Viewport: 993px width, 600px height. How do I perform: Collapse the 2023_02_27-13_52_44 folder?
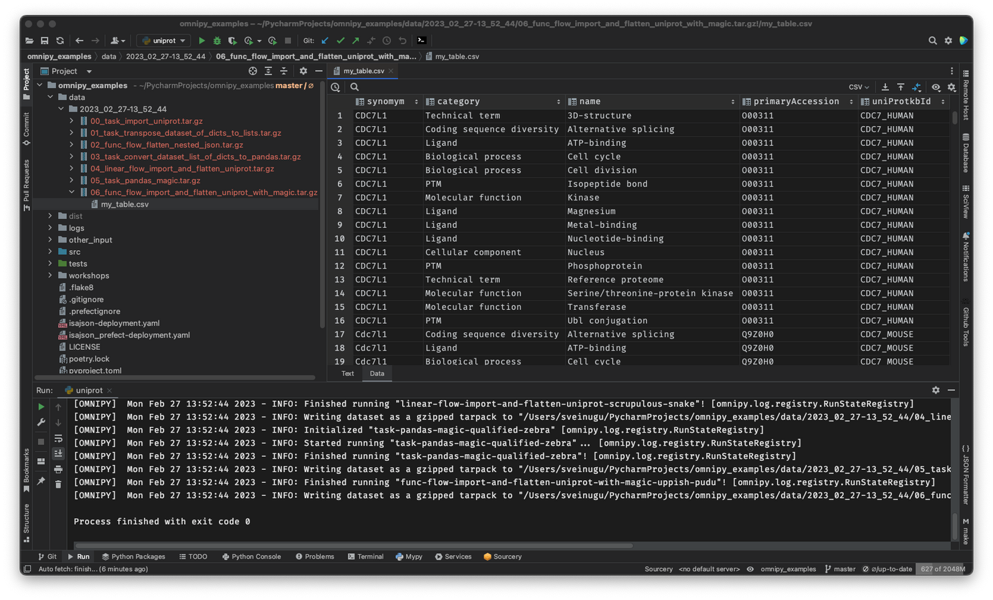pyautogui.click(x=61, y=109)
